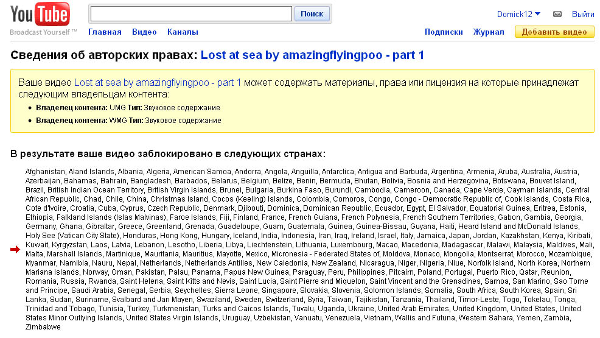Click the search input field

191,14
